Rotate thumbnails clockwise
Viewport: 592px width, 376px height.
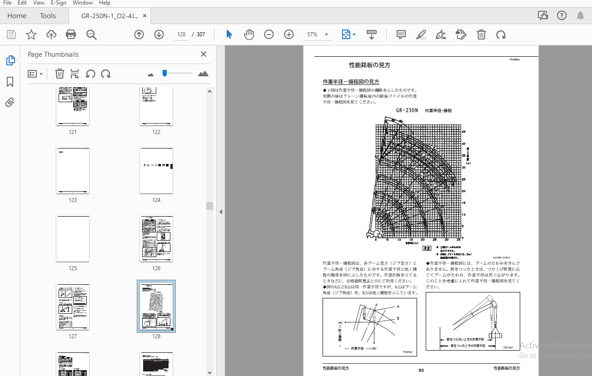tap(106, 74)
